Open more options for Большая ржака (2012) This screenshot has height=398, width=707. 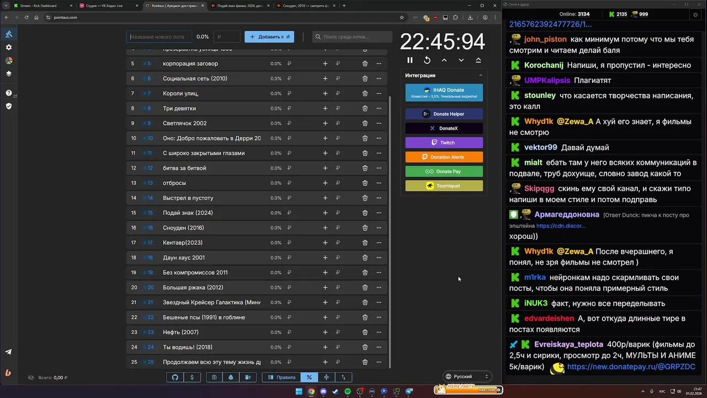379,287
